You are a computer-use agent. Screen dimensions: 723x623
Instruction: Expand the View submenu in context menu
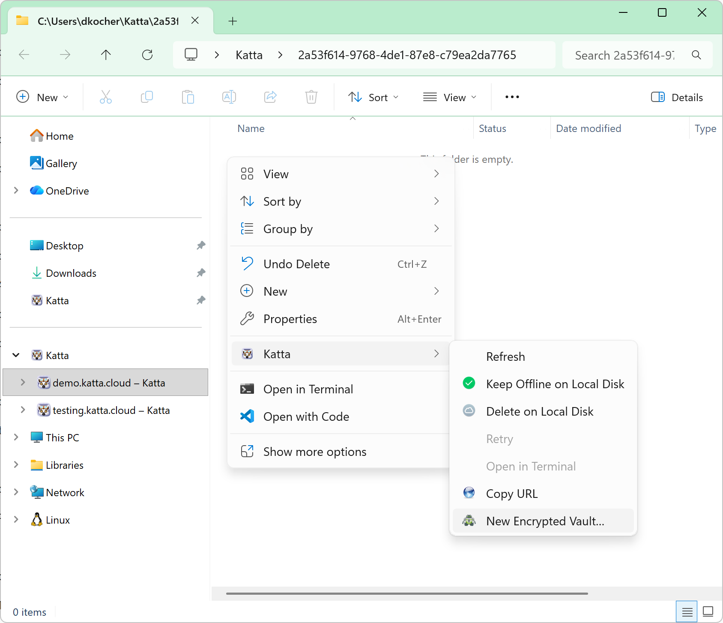point(341,174)
